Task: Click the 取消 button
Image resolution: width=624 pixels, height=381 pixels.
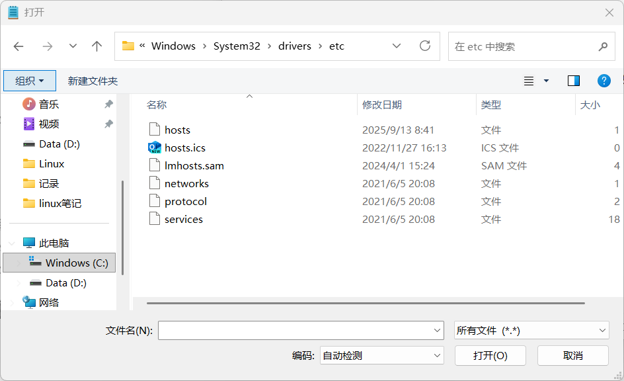Action: [x=572, y=355]
